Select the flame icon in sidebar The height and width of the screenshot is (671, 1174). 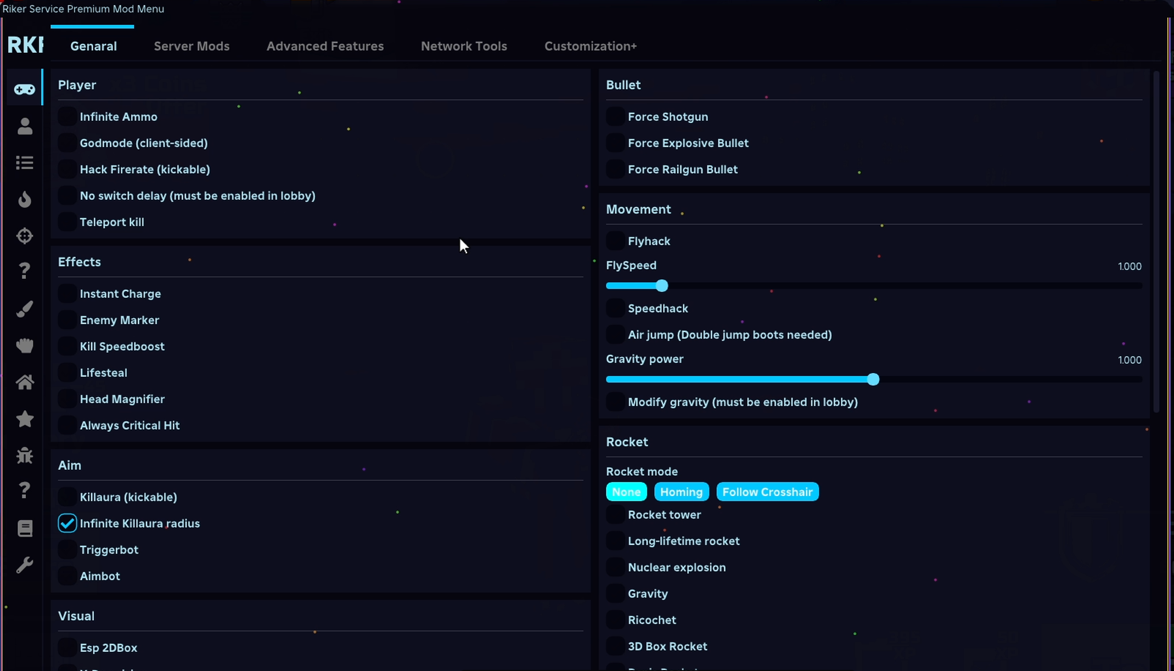25,199
